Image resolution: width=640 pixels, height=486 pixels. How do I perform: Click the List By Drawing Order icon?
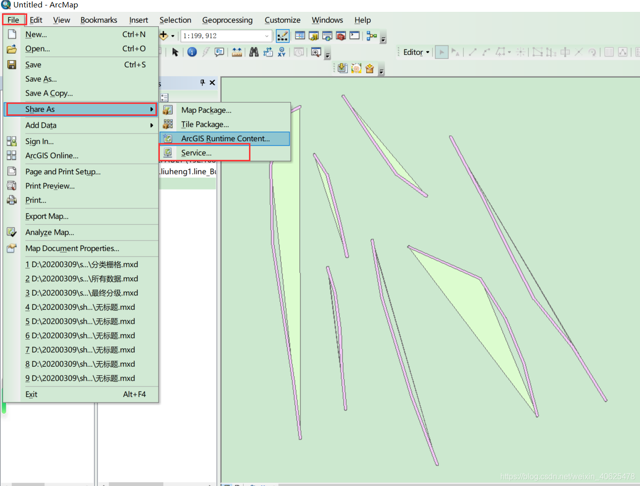[164, 98]
